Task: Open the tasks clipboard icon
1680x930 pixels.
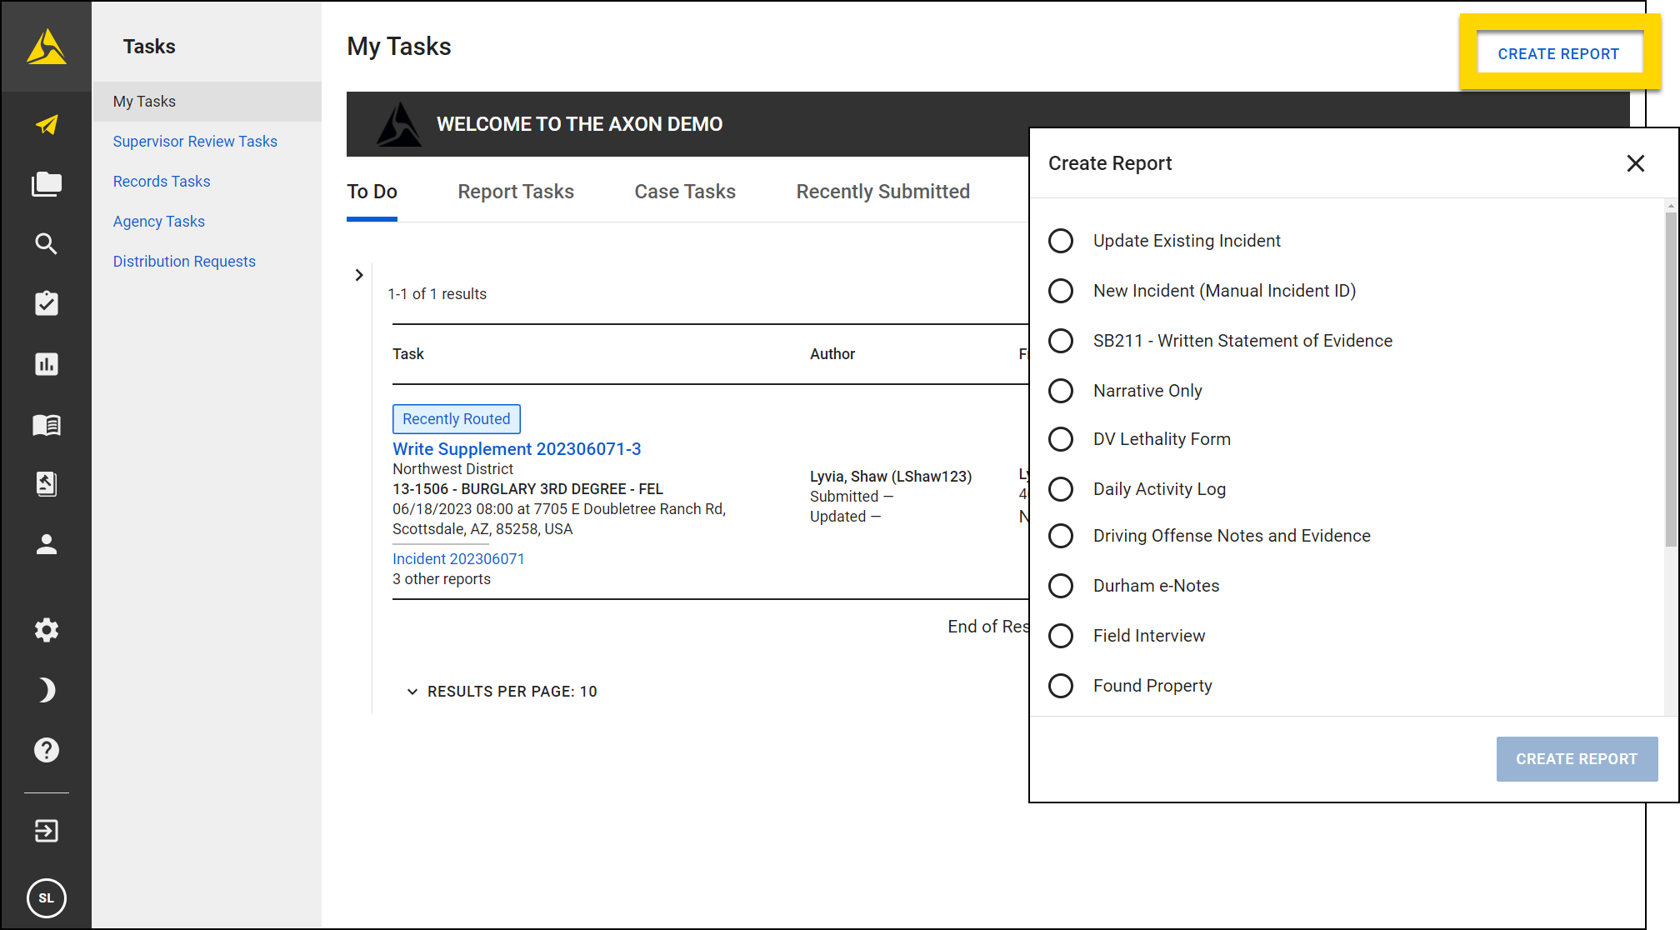Action: pos(46,303)
